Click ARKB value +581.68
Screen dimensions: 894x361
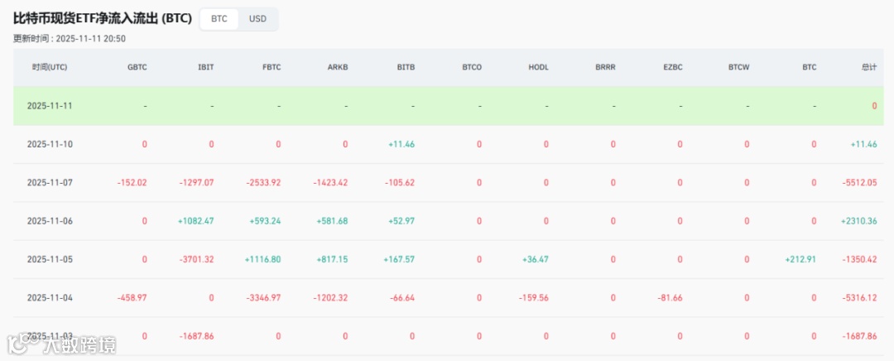332,221
